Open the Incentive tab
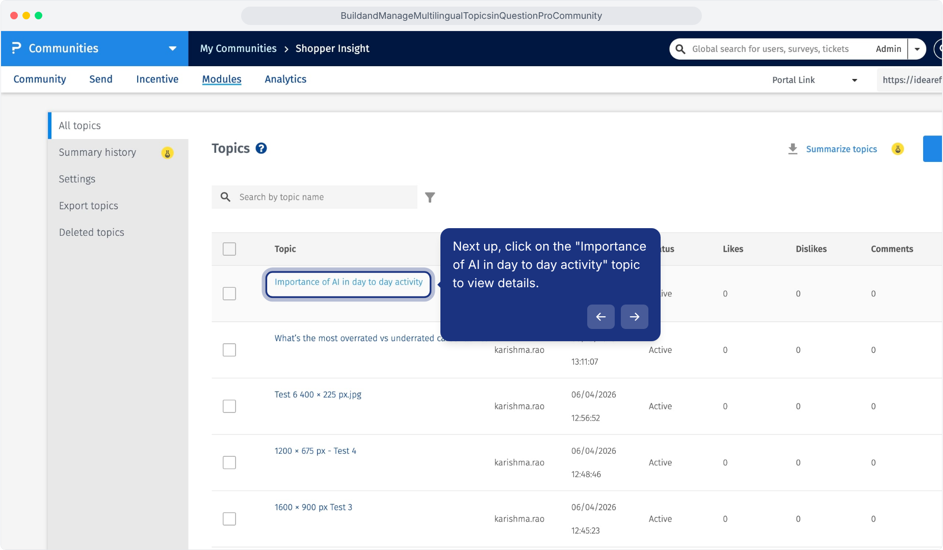The width and height of the screenshot is (943, 550). (x=158, y=79)
